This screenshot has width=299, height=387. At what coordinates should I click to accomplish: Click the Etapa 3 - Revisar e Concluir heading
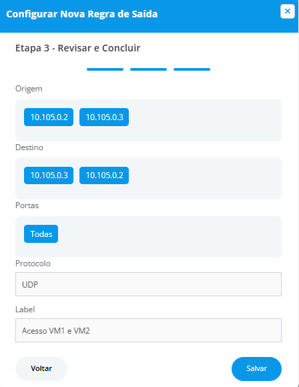[78, 48]
